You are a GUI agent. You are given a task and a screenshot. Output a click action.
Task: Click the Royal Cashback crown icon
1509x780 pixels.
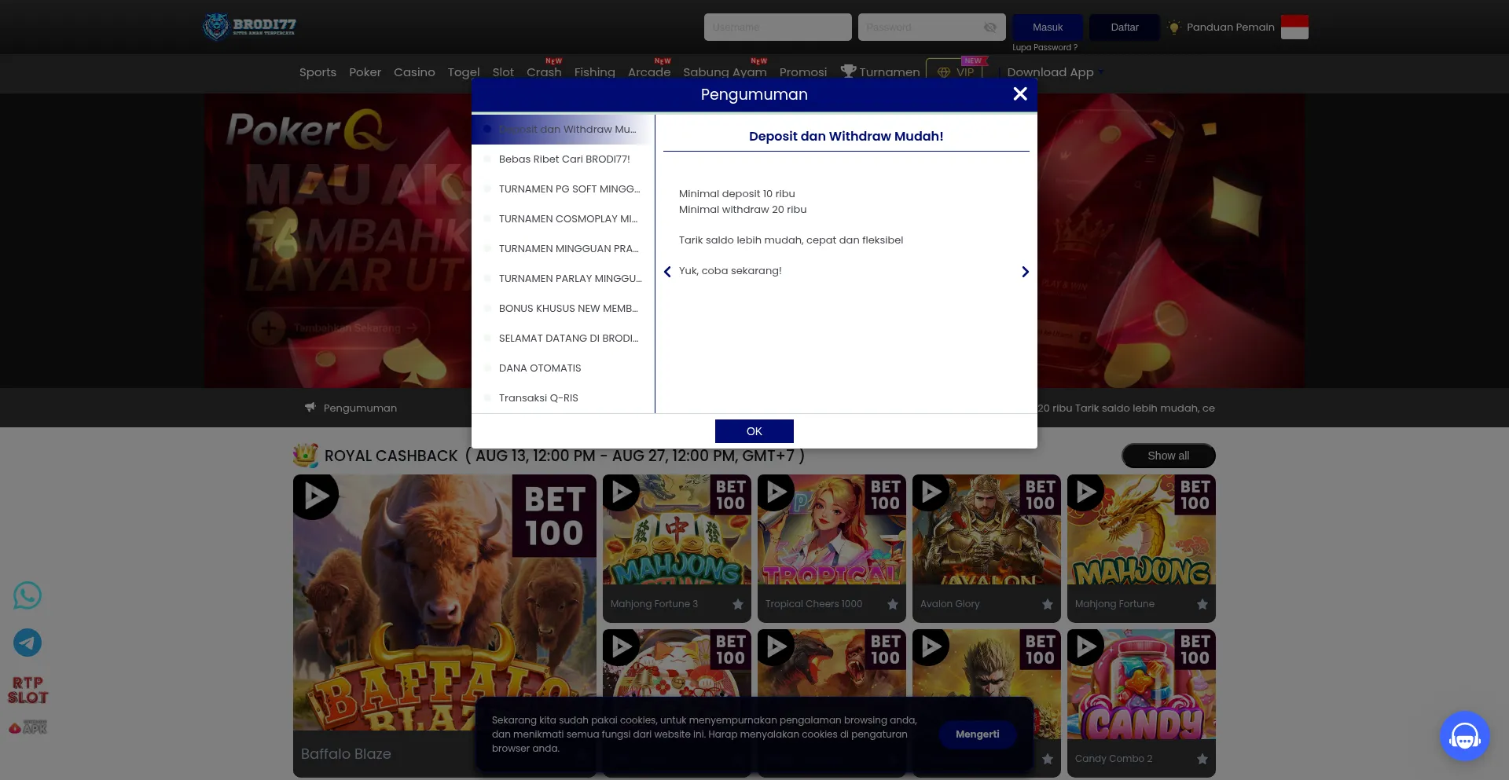(x=306, y=456)
